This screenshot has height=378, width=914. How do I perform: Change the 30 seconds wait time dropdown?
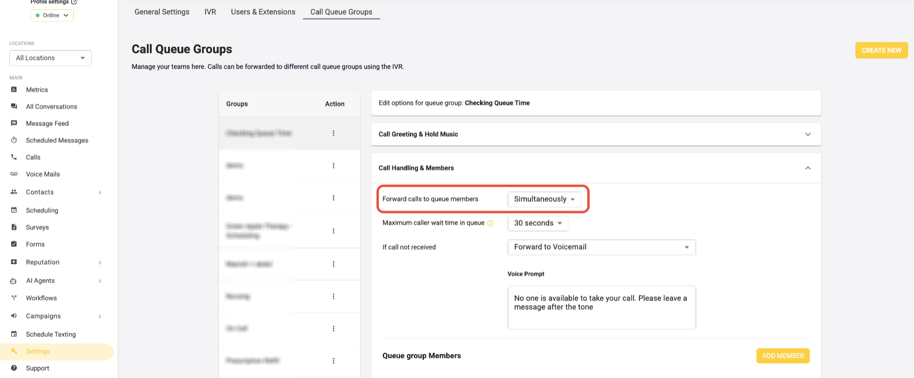click(538, 223)
